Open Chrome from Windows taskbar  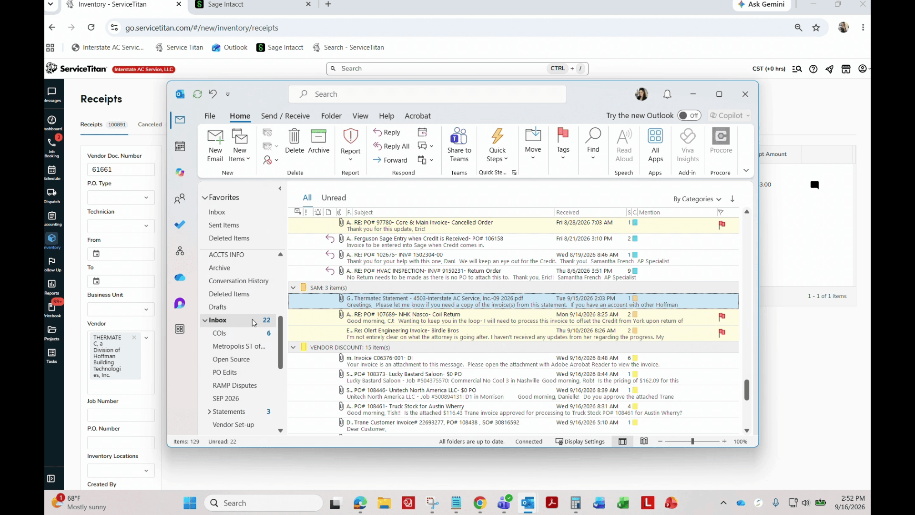tap(480, 503)
